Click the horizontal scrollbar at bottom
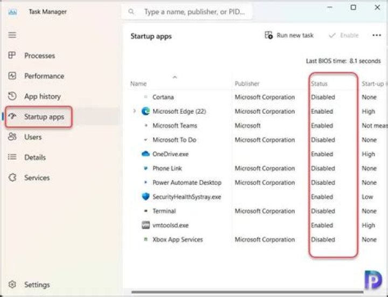 click(247, 292)
